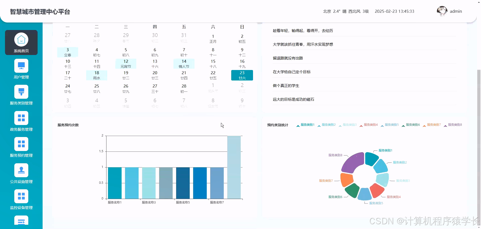Click the orange 服务类别7 pie slice
481x229 pixels.
(x=347, y=180)
